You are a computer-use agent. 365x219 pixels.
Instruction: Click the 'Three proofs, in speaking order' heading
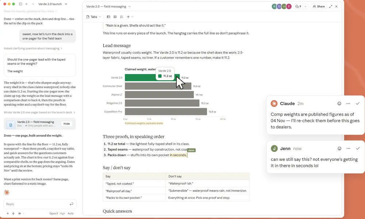tap(134, 137)
